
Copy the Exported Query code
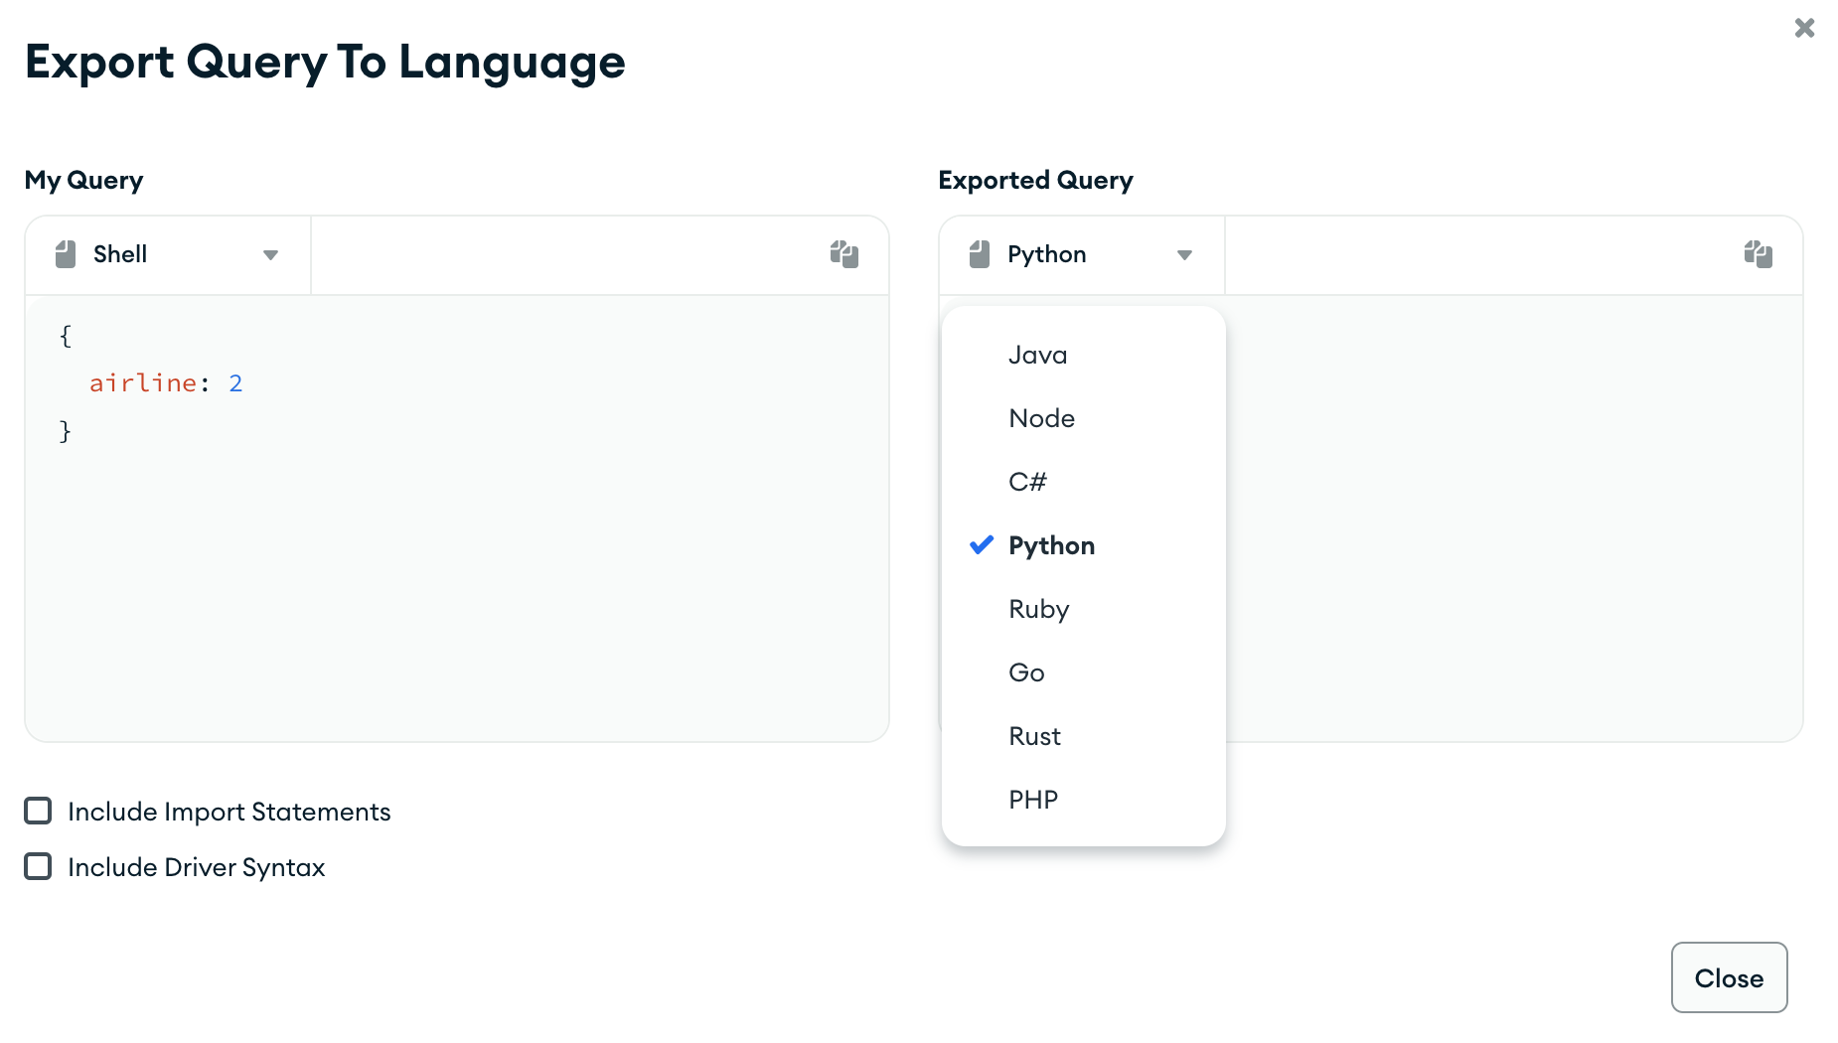click(x=1758, y=254)
